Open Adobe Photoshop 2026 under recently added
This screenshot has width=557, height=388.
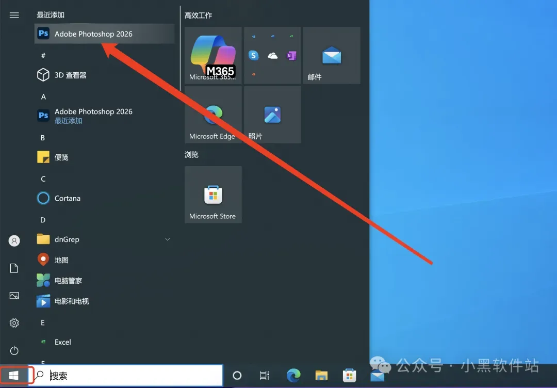(x=104, y=34)
